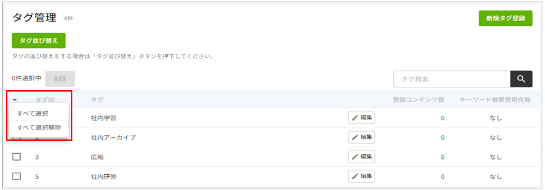Select the 社内研修 tag name
The width and height of the screenshot is (545, 190).
104,176
